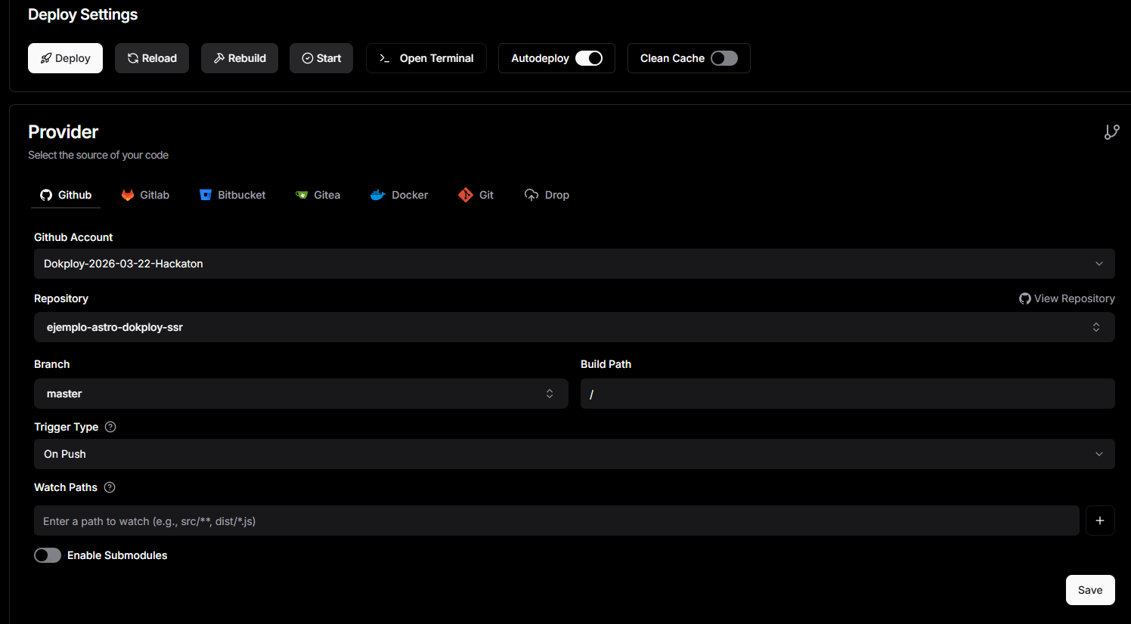Click the Watch Paths help icon
Image resolution: width=1131 pixels, height=624 pixels.
pyautogui.click(x=110, y=487)
